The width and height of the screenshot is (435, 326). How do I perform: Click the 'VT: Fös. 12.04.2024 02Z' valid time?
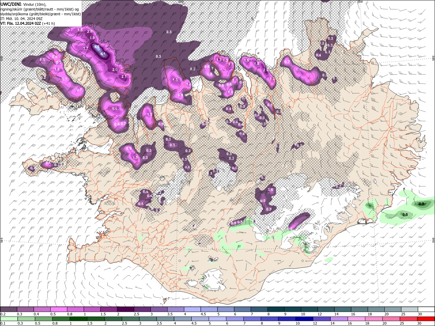(x=21, y=23)
